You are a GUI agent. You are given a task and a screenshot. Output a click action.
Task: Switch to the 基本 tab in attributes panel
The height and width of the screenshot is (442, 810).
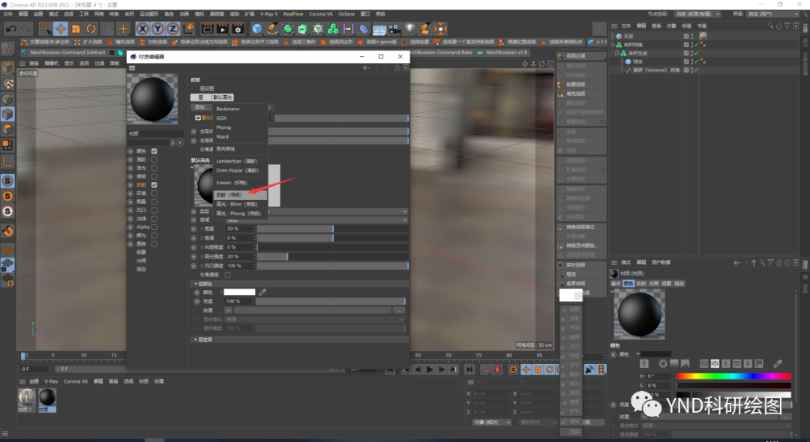(616, 284)
